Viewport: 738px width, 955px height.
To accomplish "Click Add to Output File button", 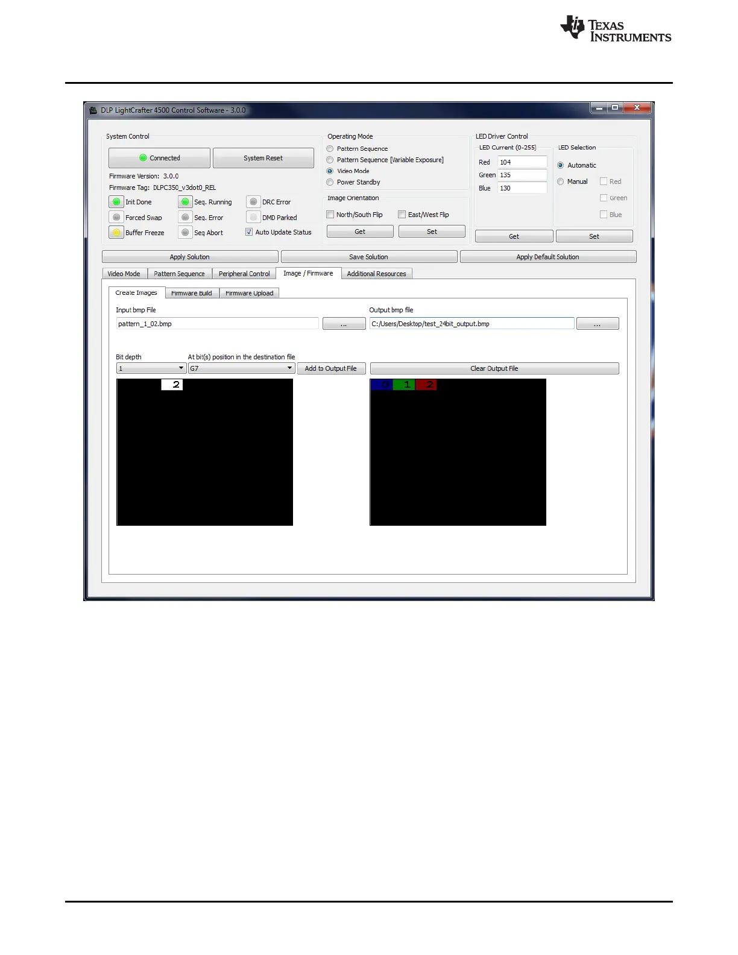I will click(331, 368).
